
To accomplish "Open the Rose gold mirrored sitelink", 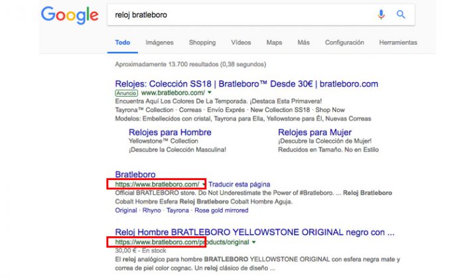I will coord(221,210).
